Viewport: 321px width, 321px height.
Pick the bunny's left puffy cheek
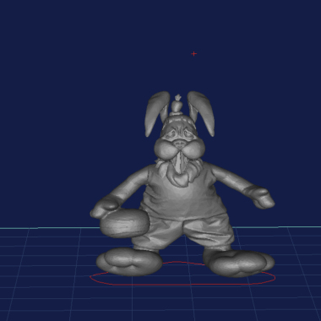166,149
